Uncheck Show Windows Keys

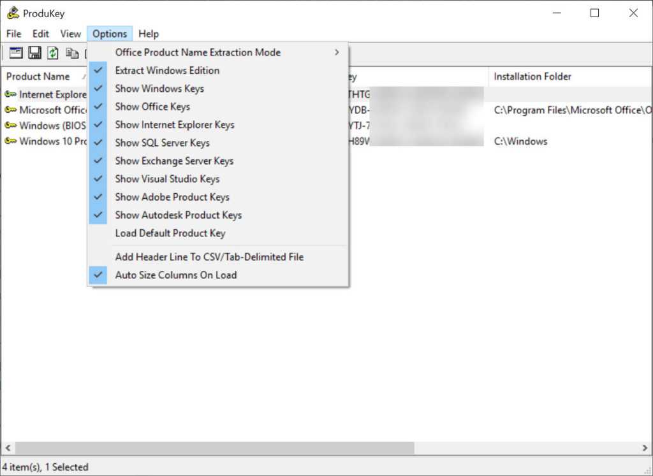(x=218, y=89)
